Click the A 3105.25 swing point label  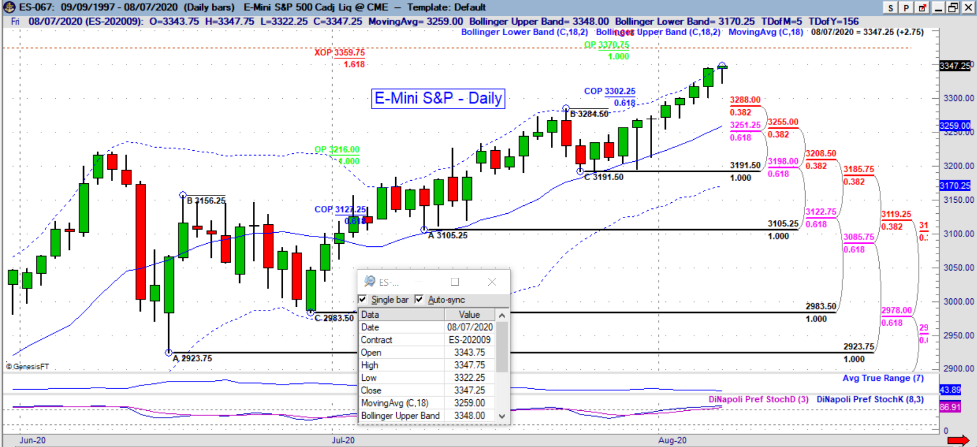coord(447,235)
